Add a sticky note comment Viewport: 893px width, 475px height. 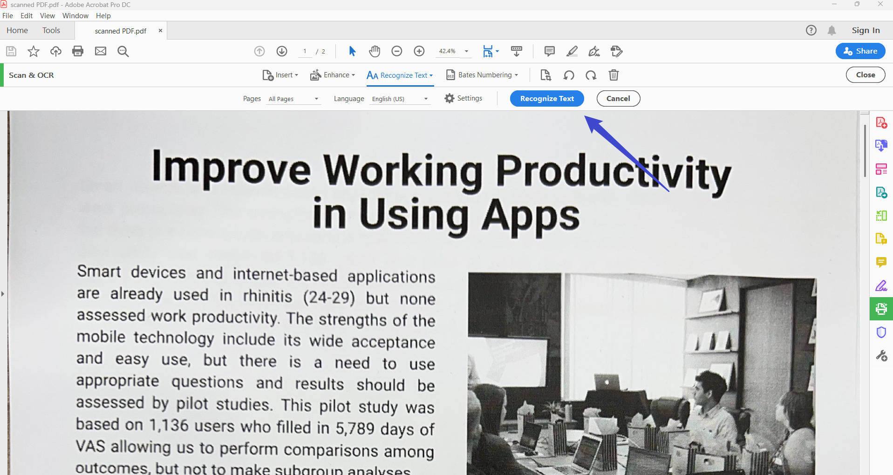coord(550,51)
